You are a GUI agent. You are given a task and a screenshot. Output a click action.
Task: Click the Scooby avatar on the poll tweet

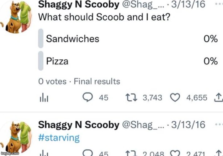pyautogui.click(x=16, y=16)
